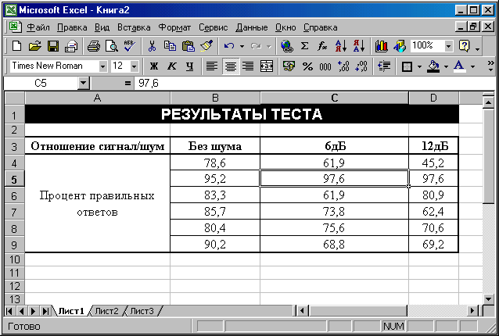499x336 pixels.
Task: Run the spell check icon
Action: point(130,46)
